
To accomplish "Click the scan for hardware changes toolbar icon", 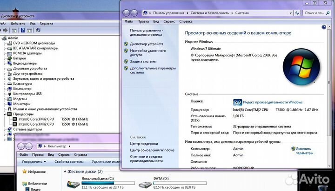I will pyautogui.click(x=38, y=30).
